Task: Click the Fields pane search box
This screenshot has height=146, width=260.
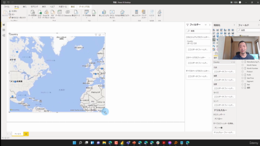Action: (249, 30)
